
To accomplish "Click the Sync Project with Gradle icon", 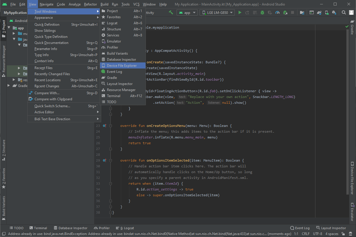I will point(319,13).
